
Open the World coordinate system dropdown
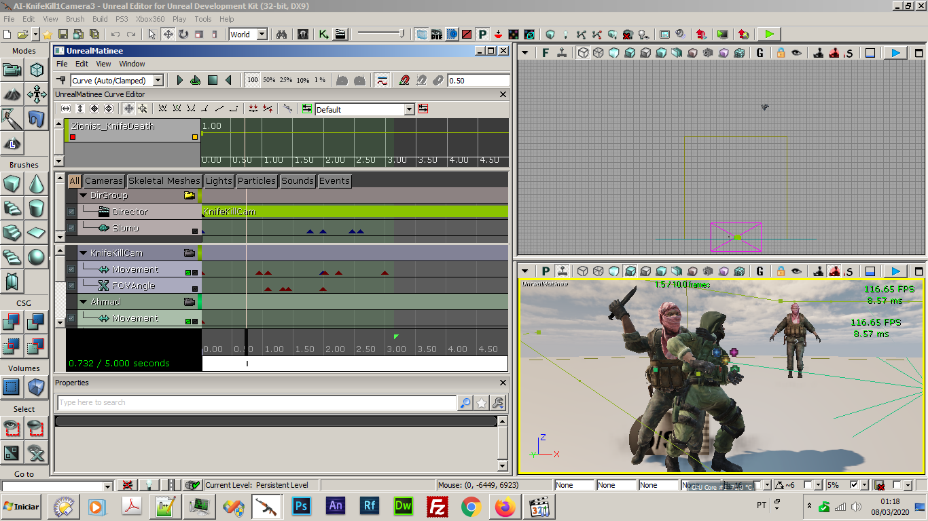(x=262, y=35)
